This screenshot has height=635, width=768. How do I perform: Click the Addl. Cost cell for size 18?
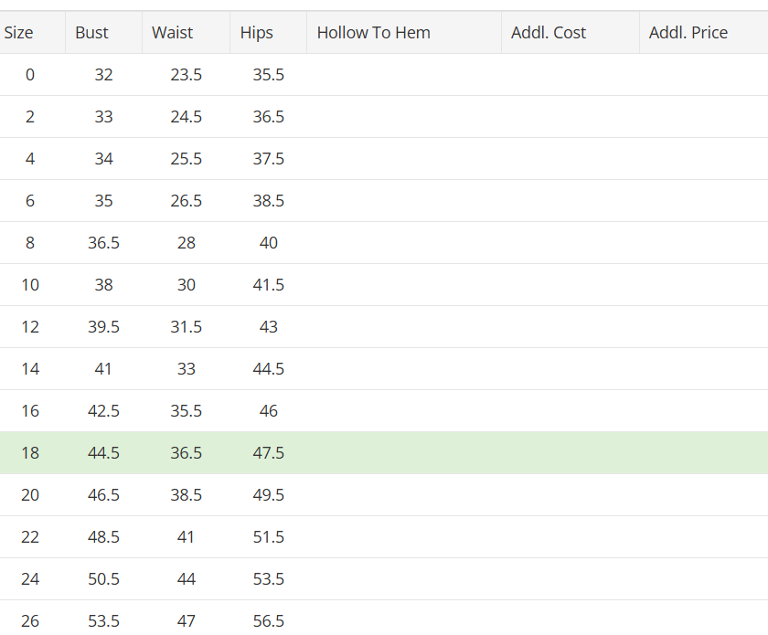point(570,453)
